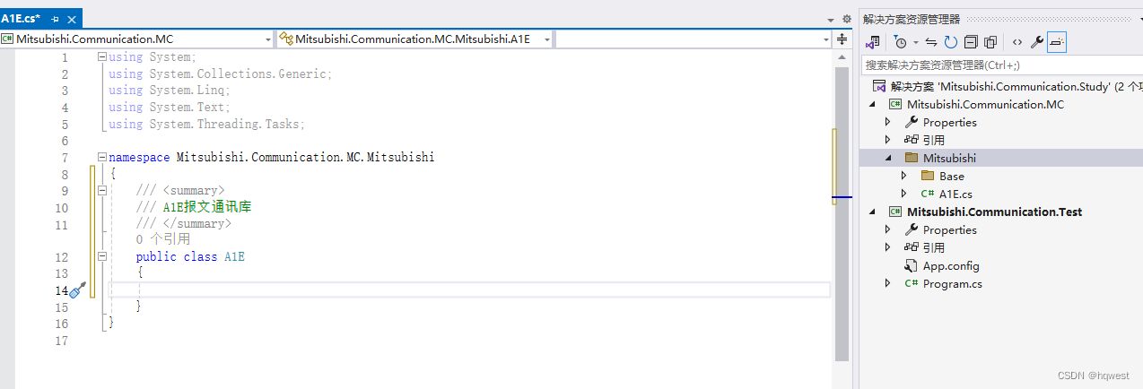
Task: Click line number 14 in the gutter
Action: point(61,290)
